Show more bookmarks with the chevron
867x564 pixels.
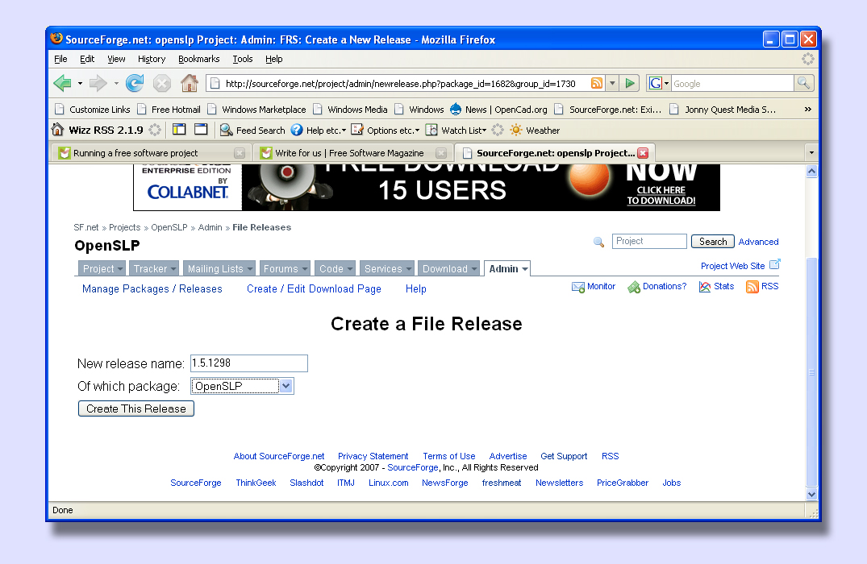[x=808, y=110]
